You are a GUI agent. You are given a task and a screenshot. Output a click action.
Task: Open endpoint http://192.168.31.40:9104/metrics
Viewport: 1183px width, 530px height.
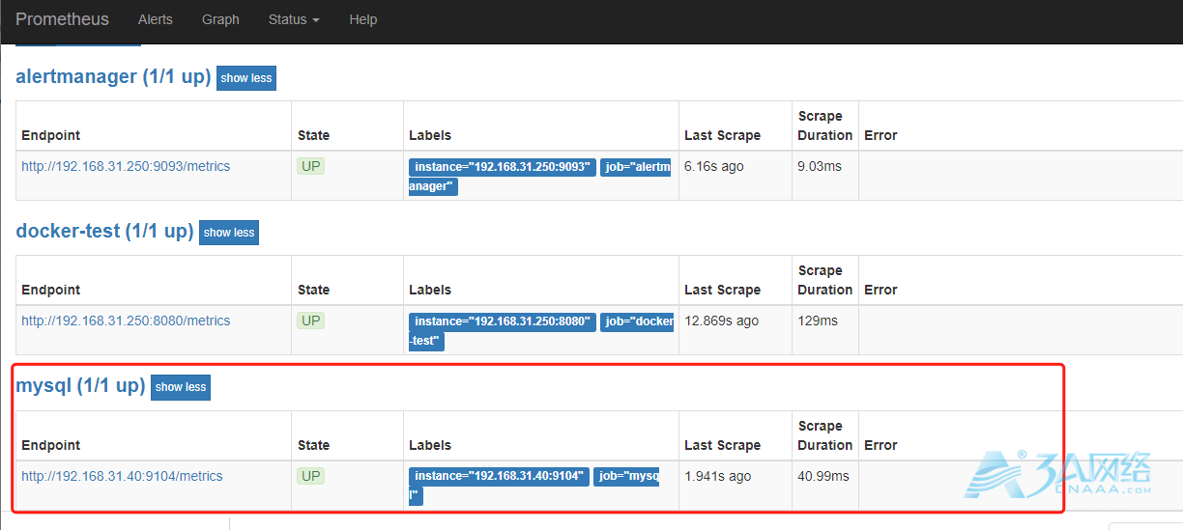[x=122, y=476]
